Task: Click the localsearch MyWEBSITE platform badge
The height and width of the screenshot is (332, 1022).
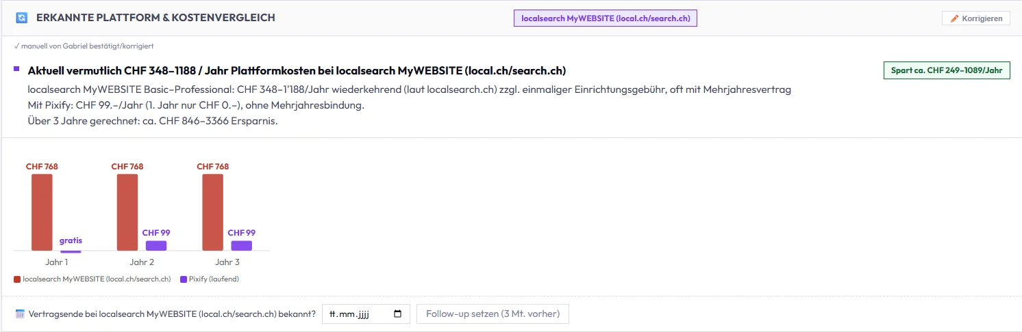Action: pyautogui.click(x=605, y=18)
